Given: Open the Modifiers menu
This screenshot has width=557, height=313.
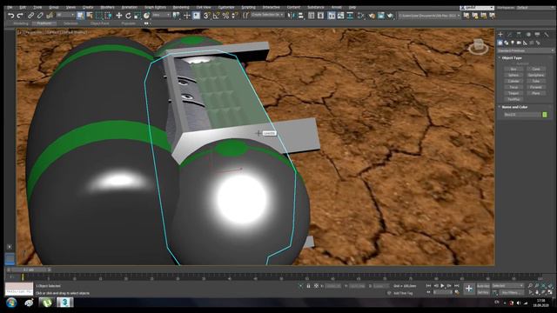Looking at the screenshot, I should click(108, 8).
